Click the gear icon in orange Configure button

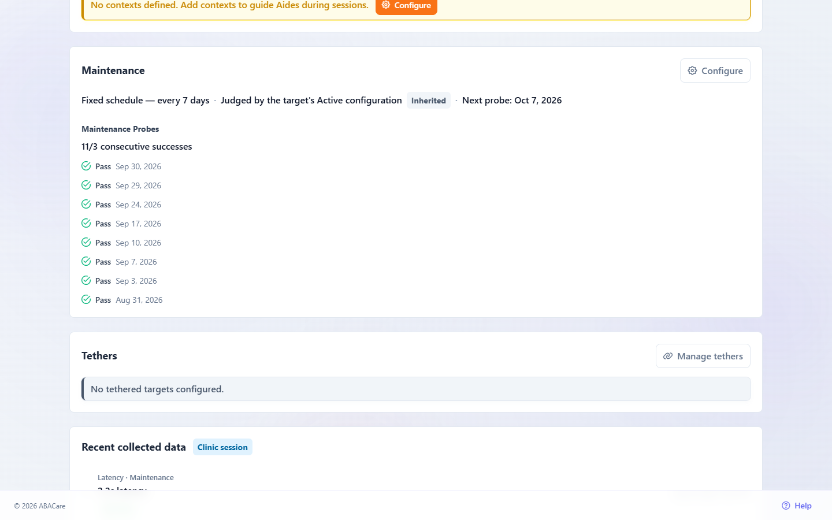tap(386, 5)
